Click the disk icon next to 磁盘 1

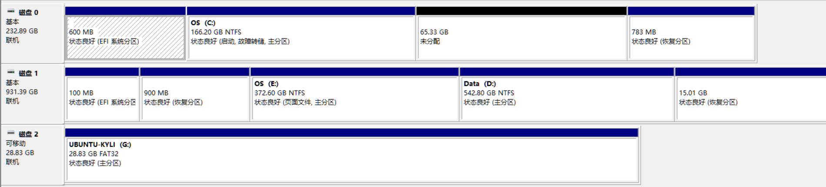click(x=11, y=72)
